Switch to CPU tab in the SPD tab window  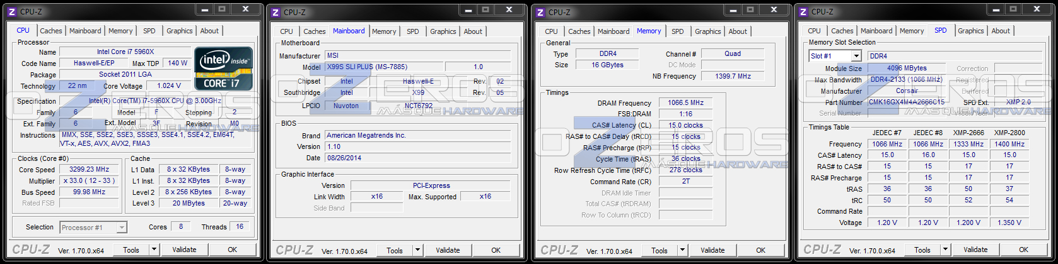pyautogui.click(x=815, y=31)
